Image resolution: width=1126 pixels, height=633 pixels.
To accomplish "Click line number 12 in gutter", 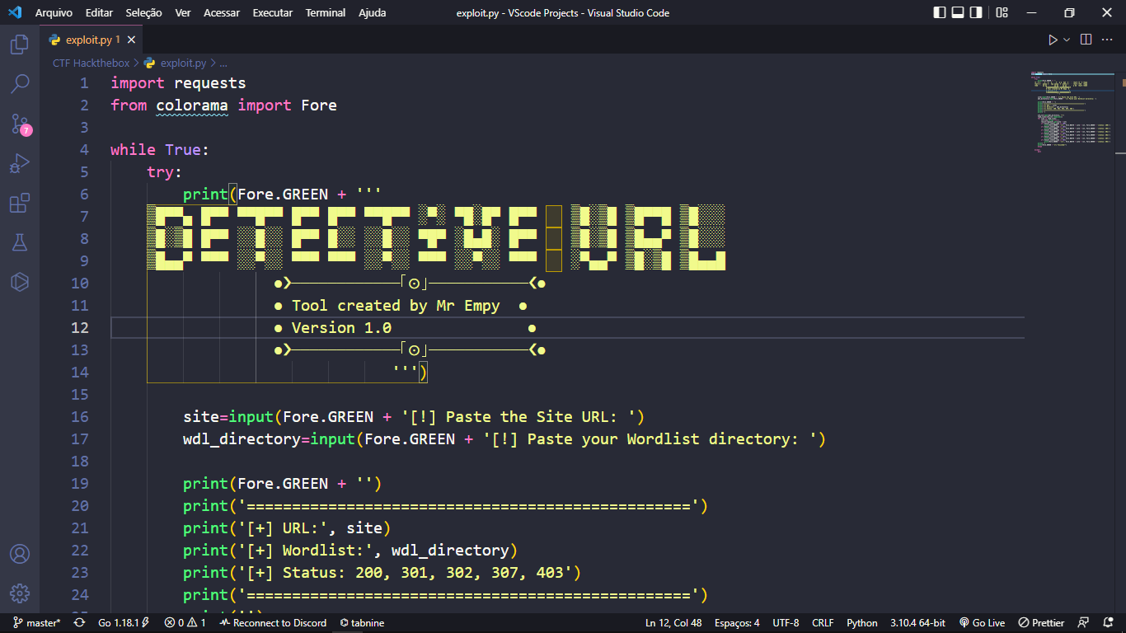I will (x=80, y=327).
